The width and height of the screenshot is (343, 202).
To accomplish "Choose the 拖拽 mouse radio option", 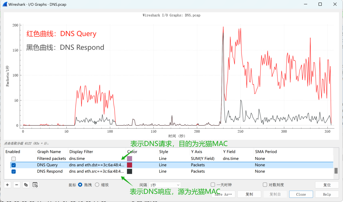I will (x=80, y=185).
